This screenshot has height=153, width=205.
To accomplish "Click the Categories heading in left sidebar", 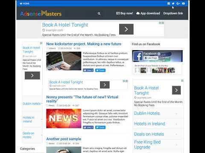I will 27,149.
